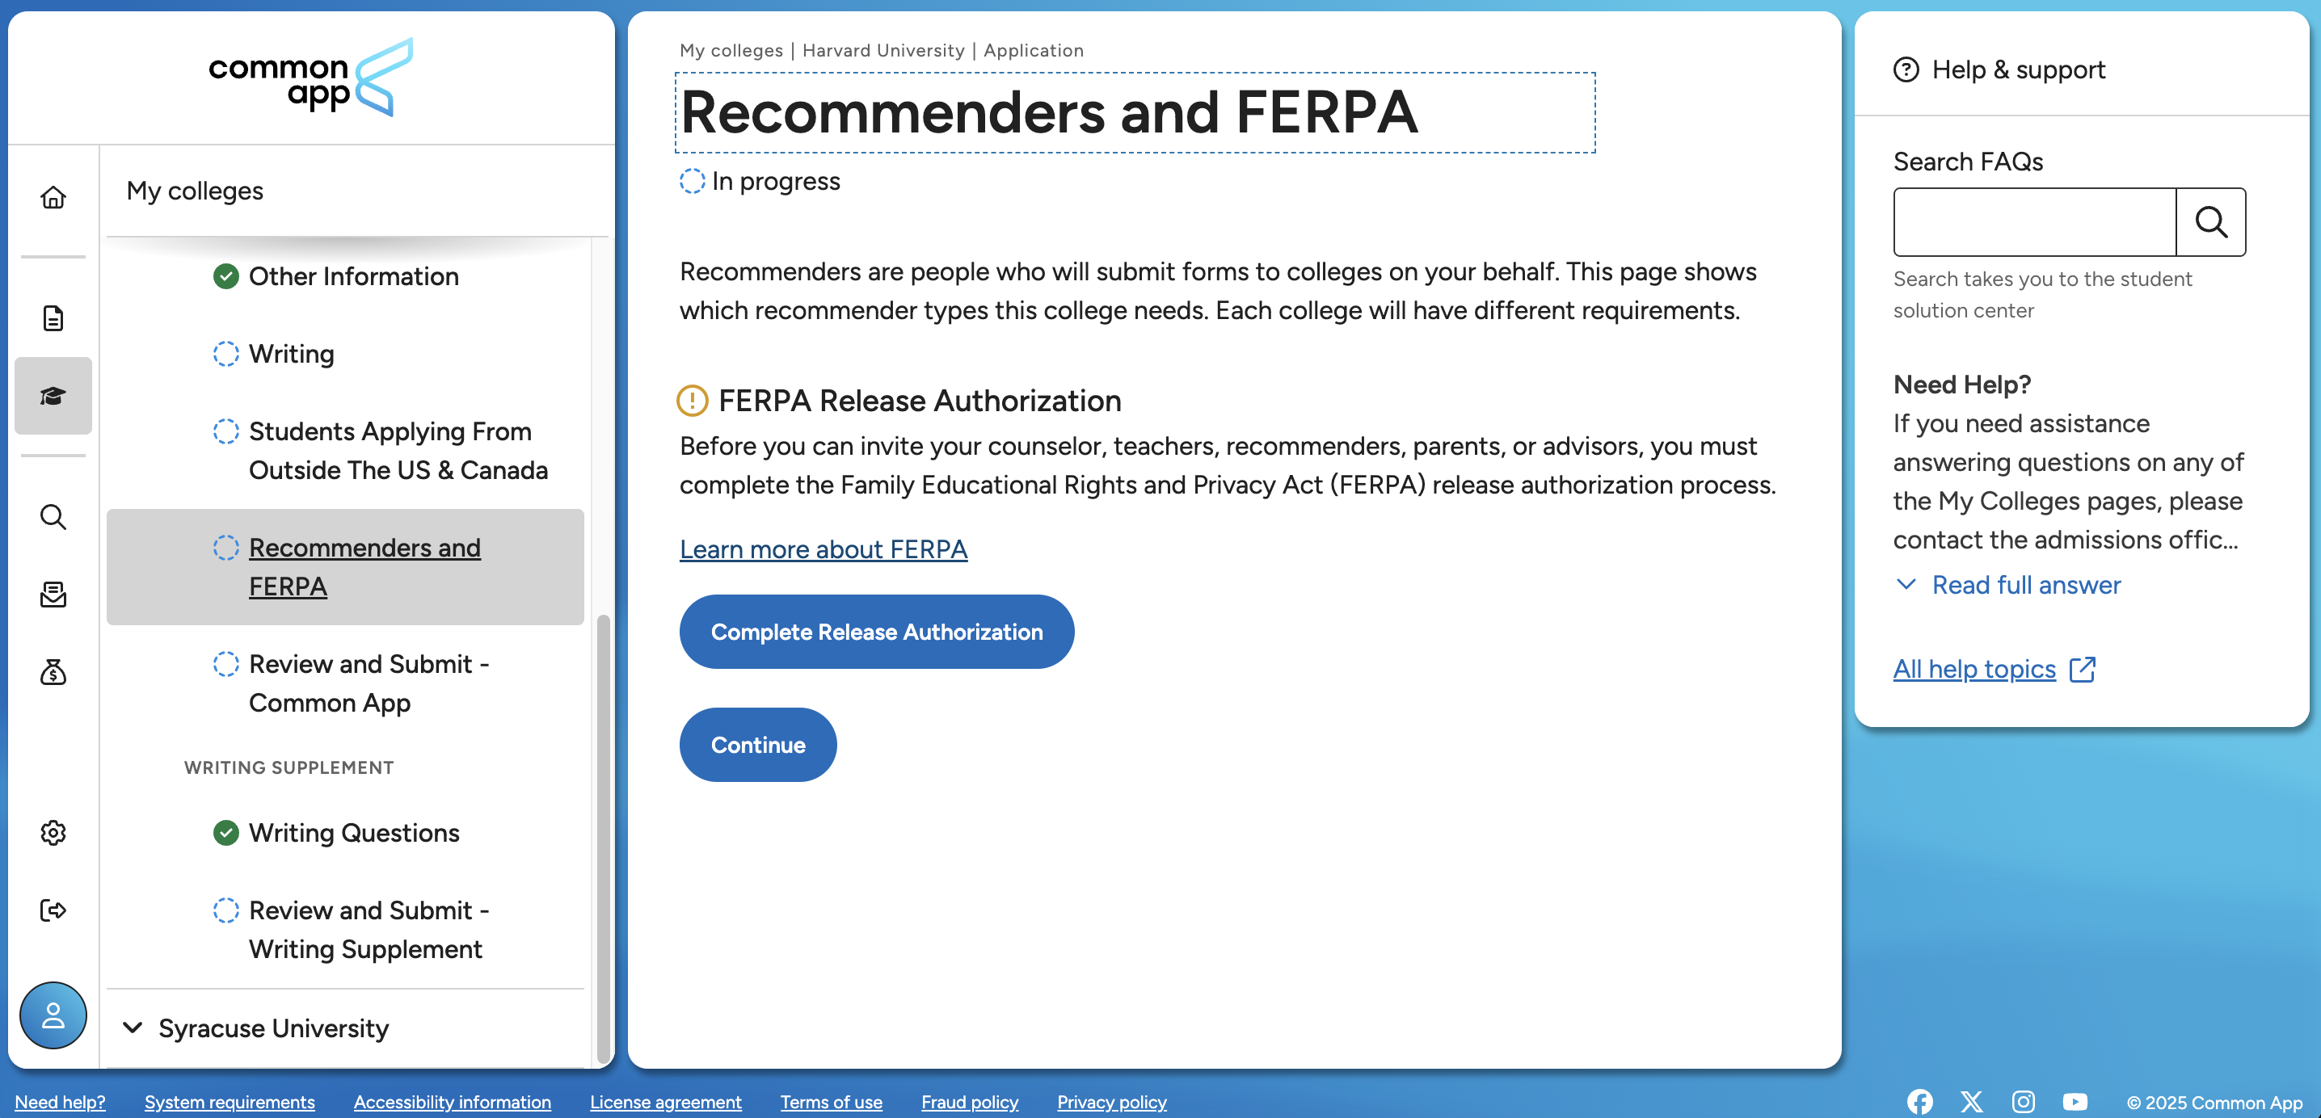Screen dimensions: 2321x1118
Task: Open the College Search magnifier icon
Action: click(x=53, y=517)
